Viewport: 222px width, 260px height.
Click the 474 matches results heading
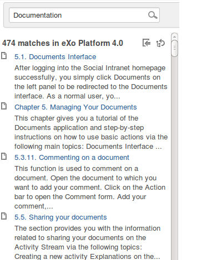pyautogui.click(x=63, y=43)
